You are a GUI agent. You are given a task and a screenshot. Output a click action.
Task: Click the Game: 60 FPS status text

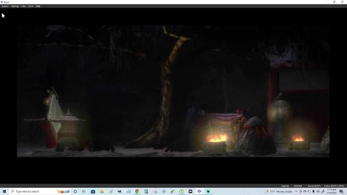tap(314, 186)
